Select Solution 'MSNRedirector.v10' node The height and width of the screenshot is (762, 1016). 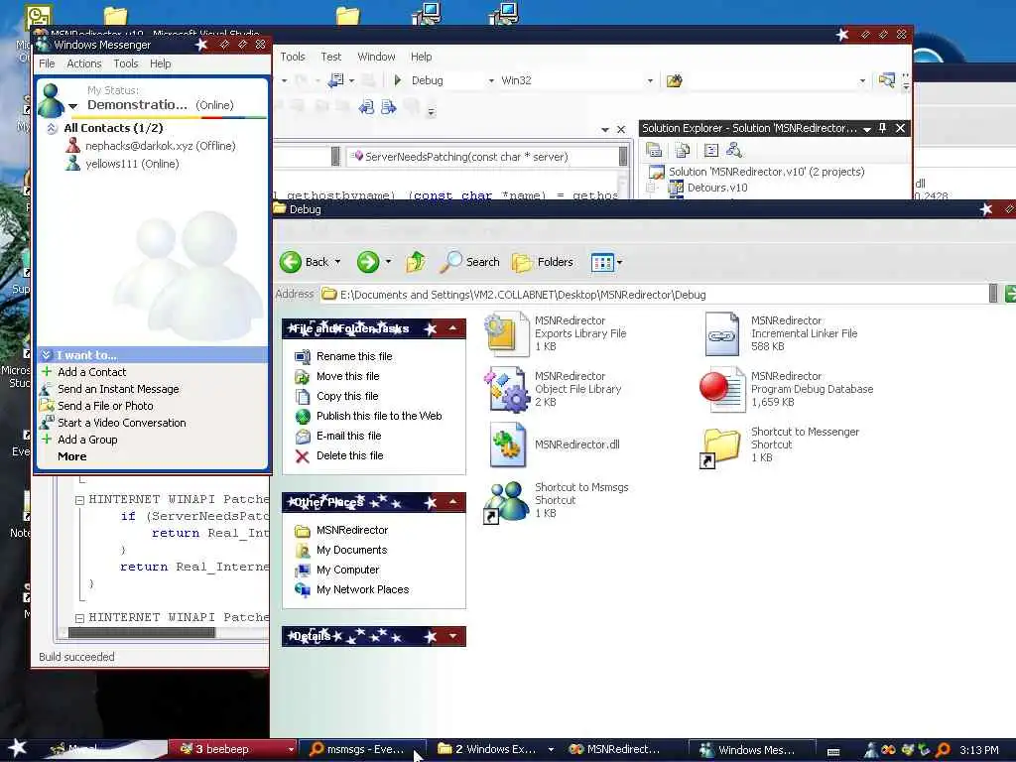[767, 172]
